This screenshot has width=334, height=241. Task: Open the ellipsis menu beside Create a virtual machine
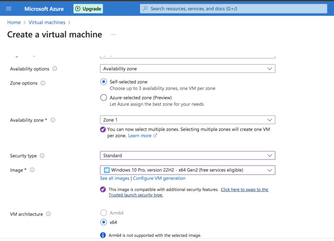pyautogui.click(x=114, y=35)
